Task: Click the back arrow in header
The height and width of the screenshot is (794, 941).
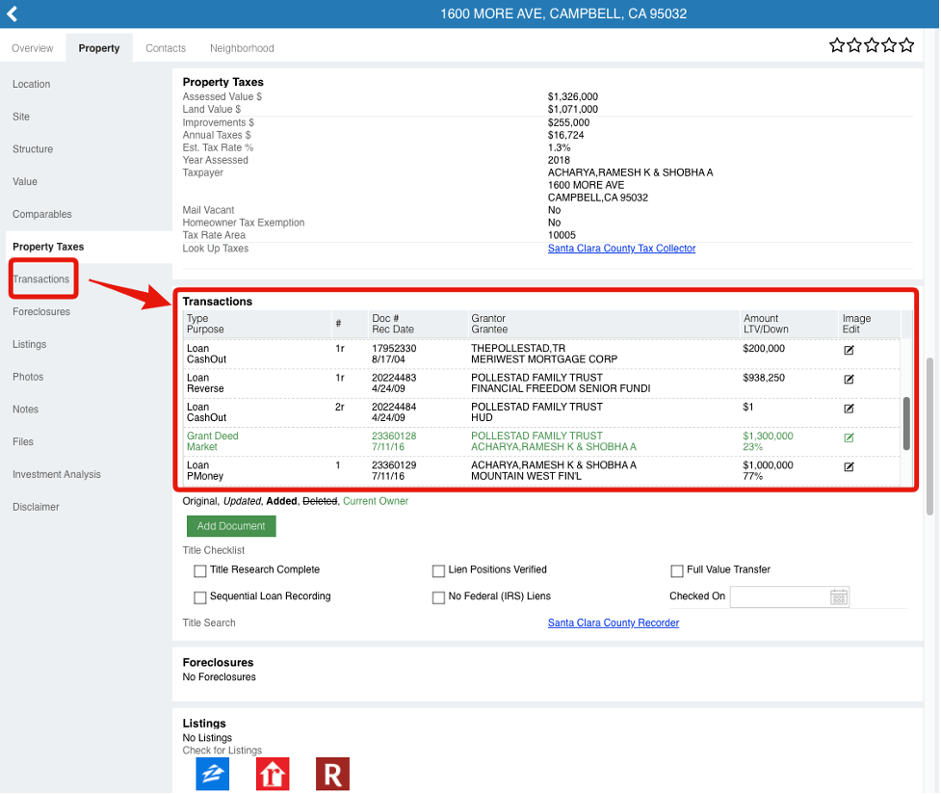Action: (13, 13)
